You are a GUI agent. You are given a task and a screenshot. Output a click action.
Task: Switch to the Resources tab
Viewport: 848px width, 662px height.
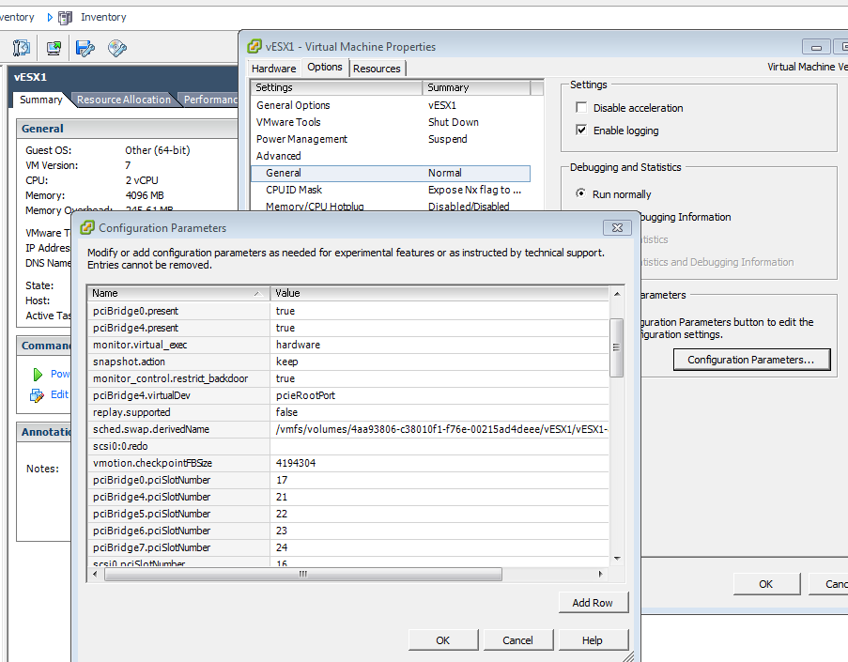377,69
